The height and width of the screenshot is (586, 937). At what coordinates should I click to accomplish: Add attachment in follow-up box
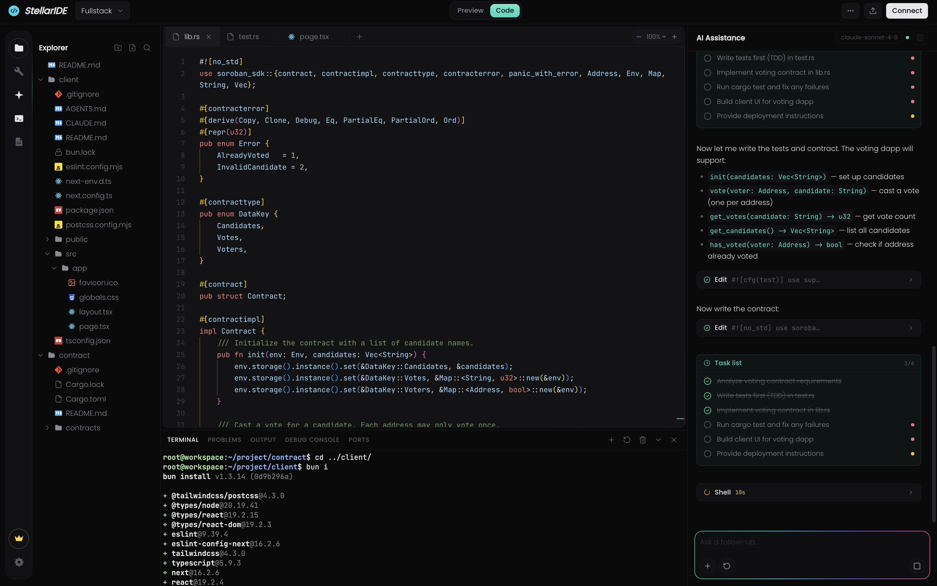point(707,566)
